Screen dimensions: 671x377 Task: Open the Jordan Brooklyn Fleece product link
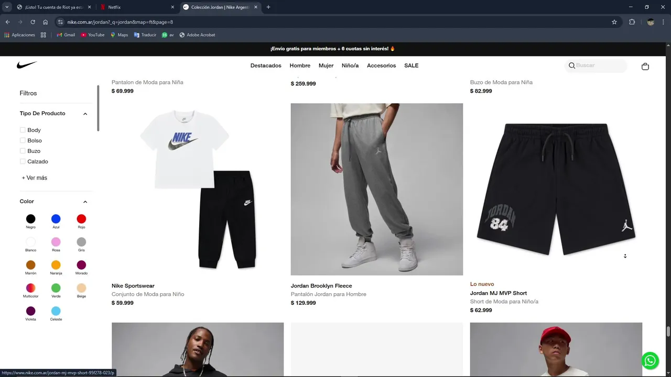tap(321, 286)
